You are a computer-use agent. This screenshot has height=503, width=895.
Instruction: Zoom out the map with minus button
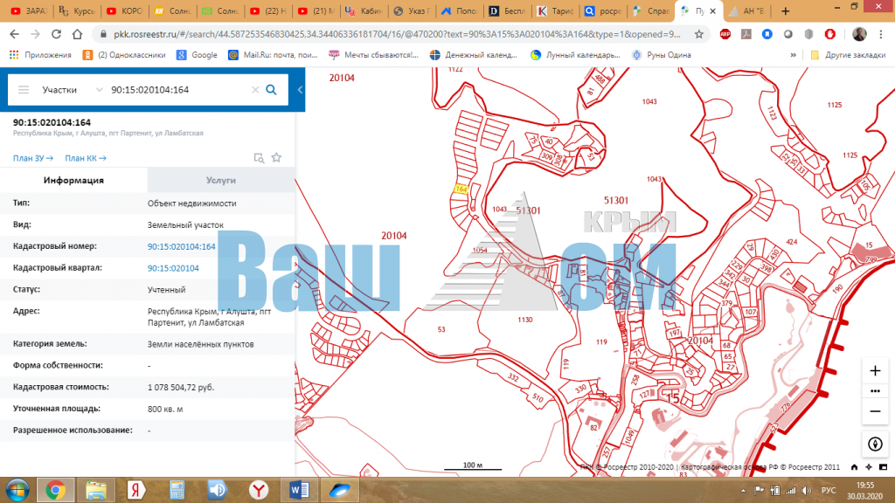875,410
